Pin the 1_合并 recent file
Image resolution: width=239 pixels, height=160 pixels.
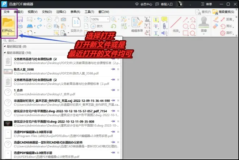pyautogui.click(x=113, y=90)
